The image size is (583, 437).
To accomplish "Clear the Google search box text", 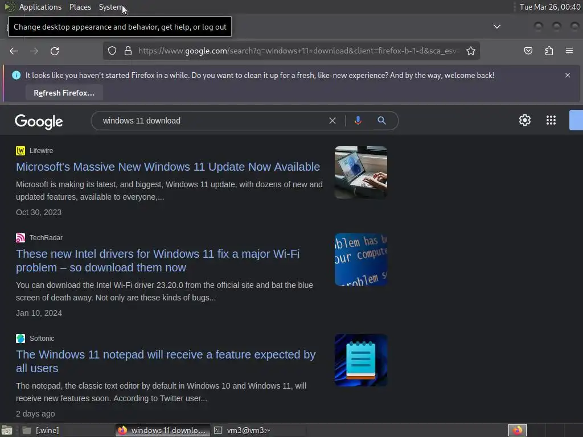I will pos(332,121).
